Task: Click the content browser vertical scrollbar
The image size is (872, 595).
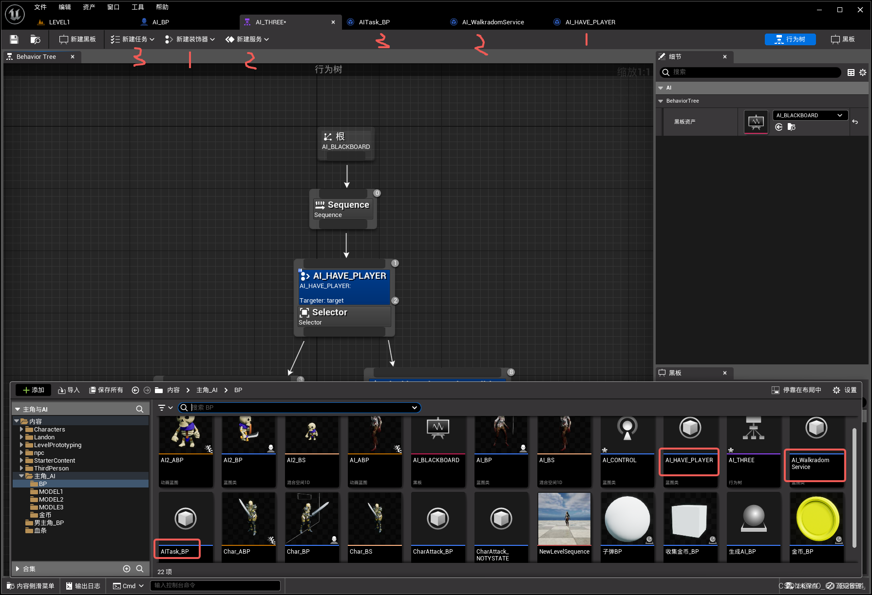Action: [x=854, y=487]
